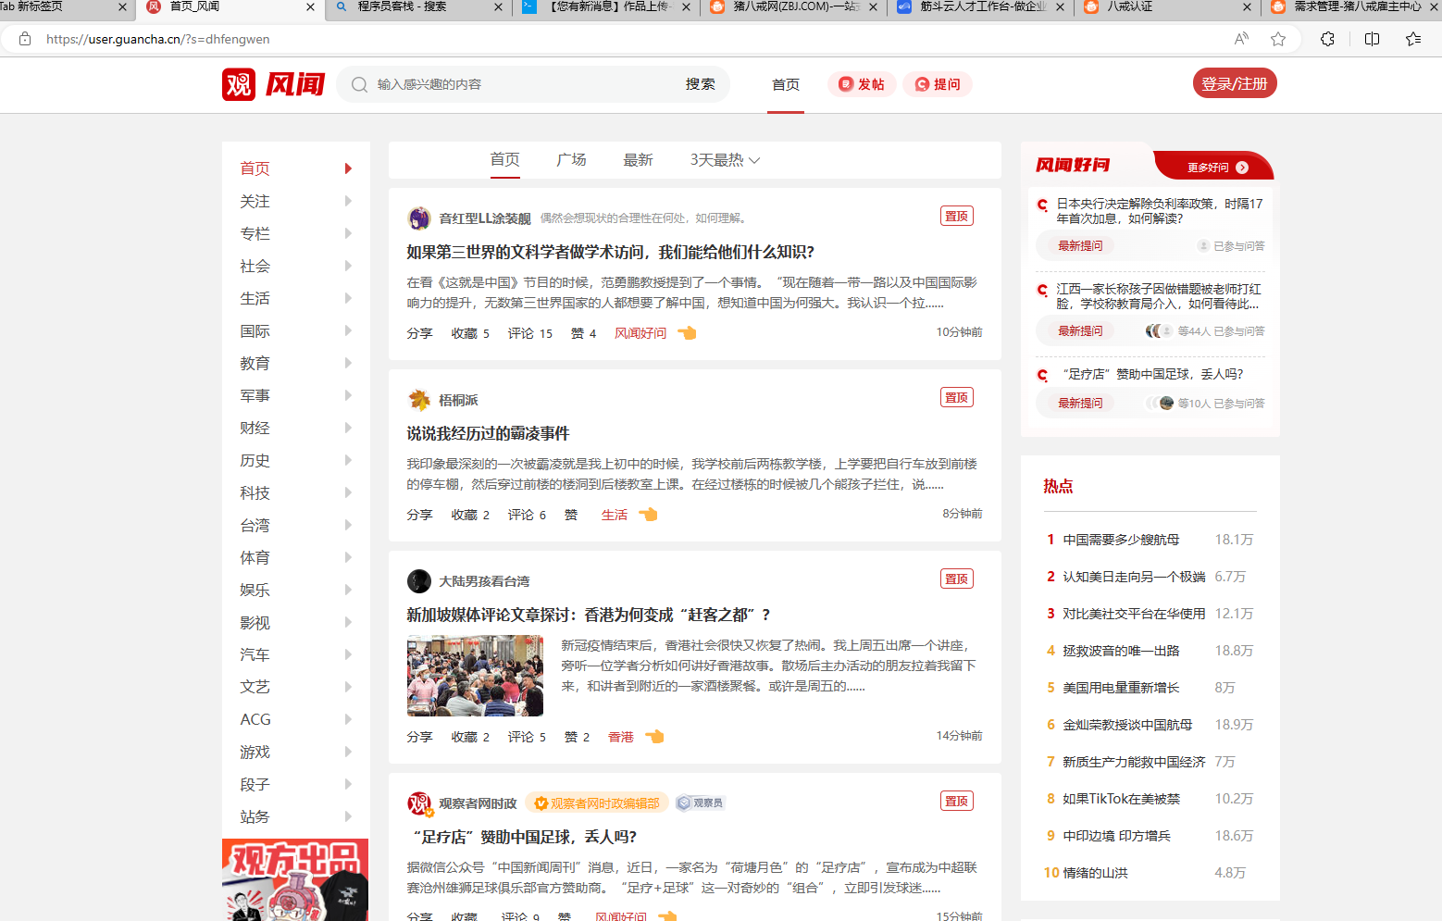Image resolution: width=1442 pixels, height=921 pixels.
Task: Open the read aloud icon in address bar
Action: tap(1241, 39)
